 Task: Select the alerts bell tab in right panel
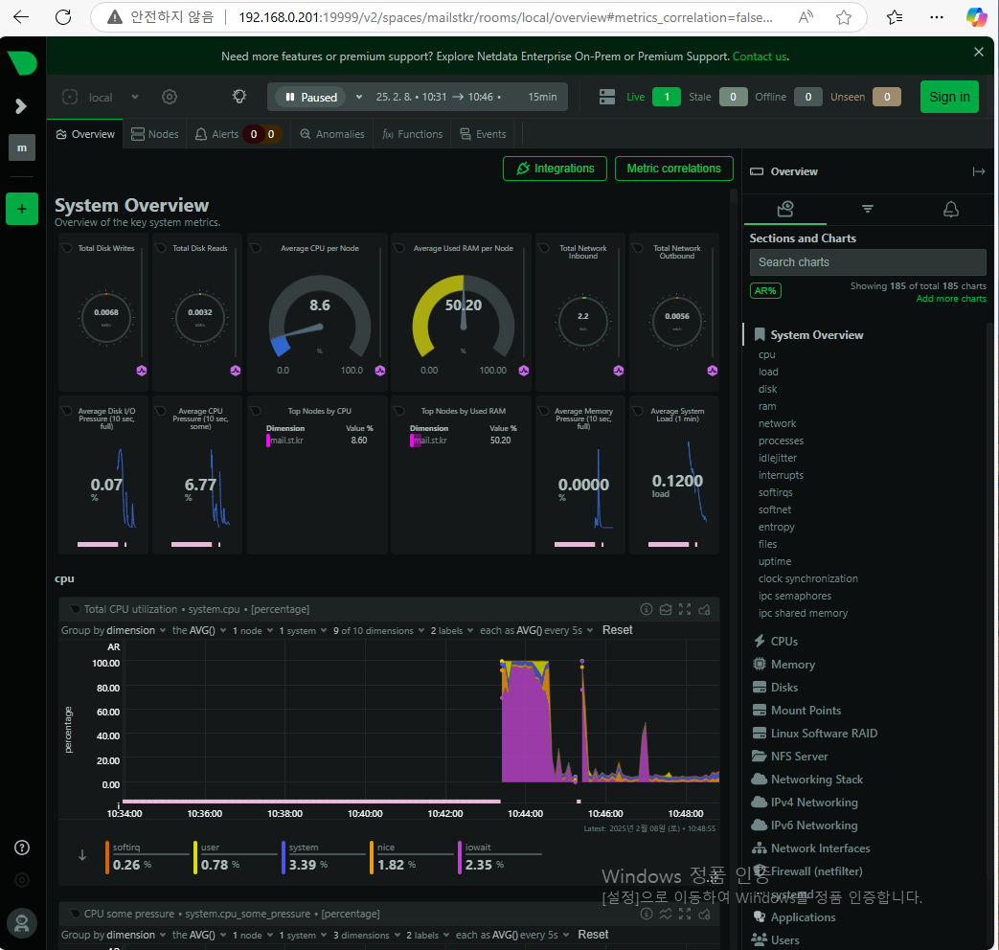tap(950, 209)
